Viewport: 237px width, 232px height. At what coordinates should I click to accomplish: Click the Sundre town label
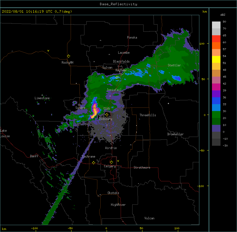80,108
